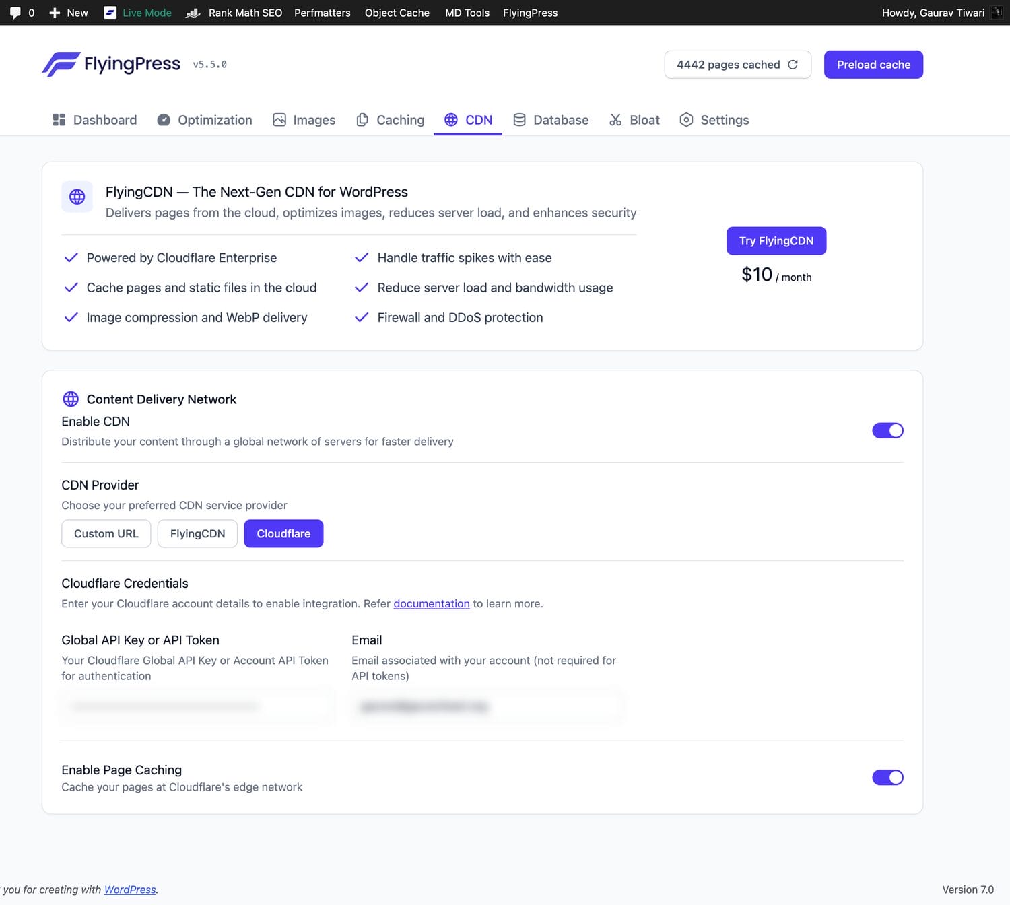The height and width of the screenshot is (905, 1010).
Task: Click the Images picture icon
Action: (x=279, y=120)
